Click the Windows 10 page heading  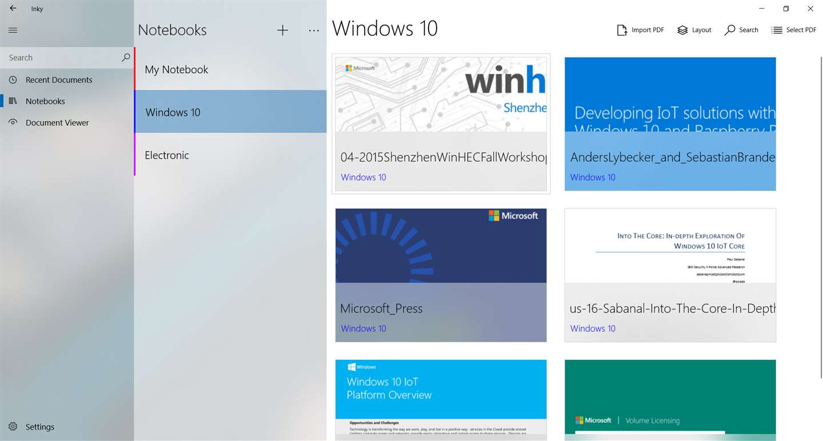385,28
